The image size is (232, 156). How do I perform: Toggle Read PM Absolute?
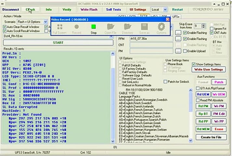198,100
